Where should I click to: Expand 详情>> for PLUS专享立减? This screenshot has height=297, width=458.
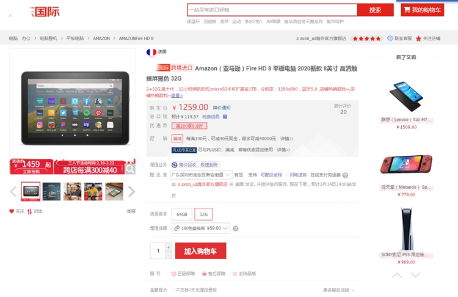[283, 150]
